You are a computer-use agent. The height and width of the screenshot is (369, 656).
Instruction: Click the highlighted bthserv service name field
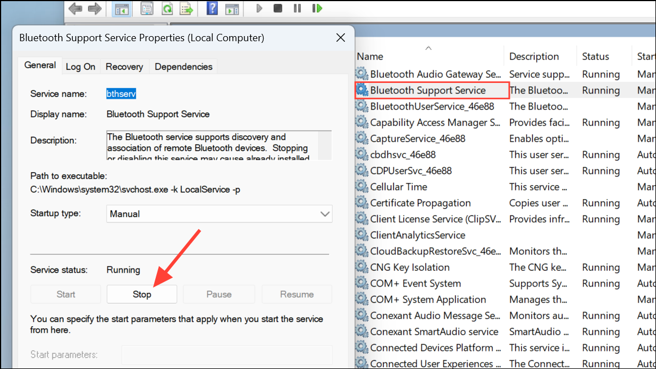[x=121, y=94]
